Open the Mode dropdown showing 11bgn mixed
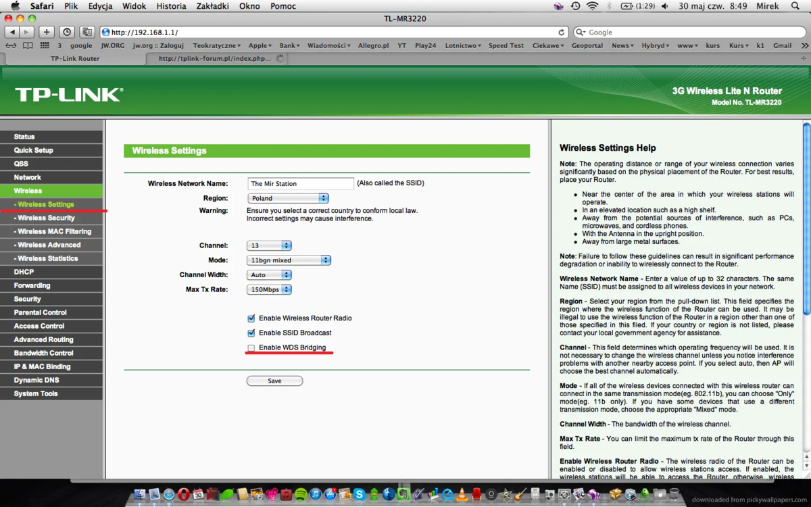This screenshot has height=507, width=811. click(x=289, y=260)
